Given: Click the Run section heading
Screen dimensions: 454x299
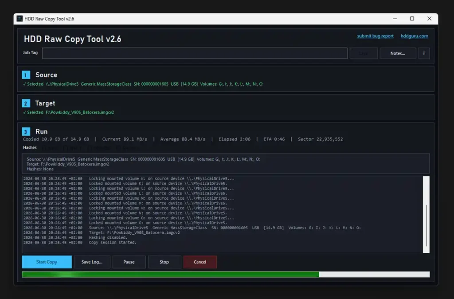Looking at the screenshot, I should (41, 132).
